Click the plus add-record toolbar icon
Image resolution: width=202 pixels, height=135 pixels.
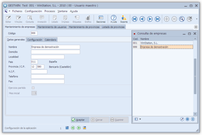point(167,19)
